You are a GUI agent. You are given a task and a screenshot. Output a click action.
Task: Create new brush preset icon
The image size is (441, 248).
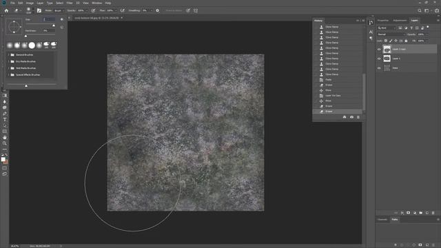pyautogui.click(x=62, y=28)
